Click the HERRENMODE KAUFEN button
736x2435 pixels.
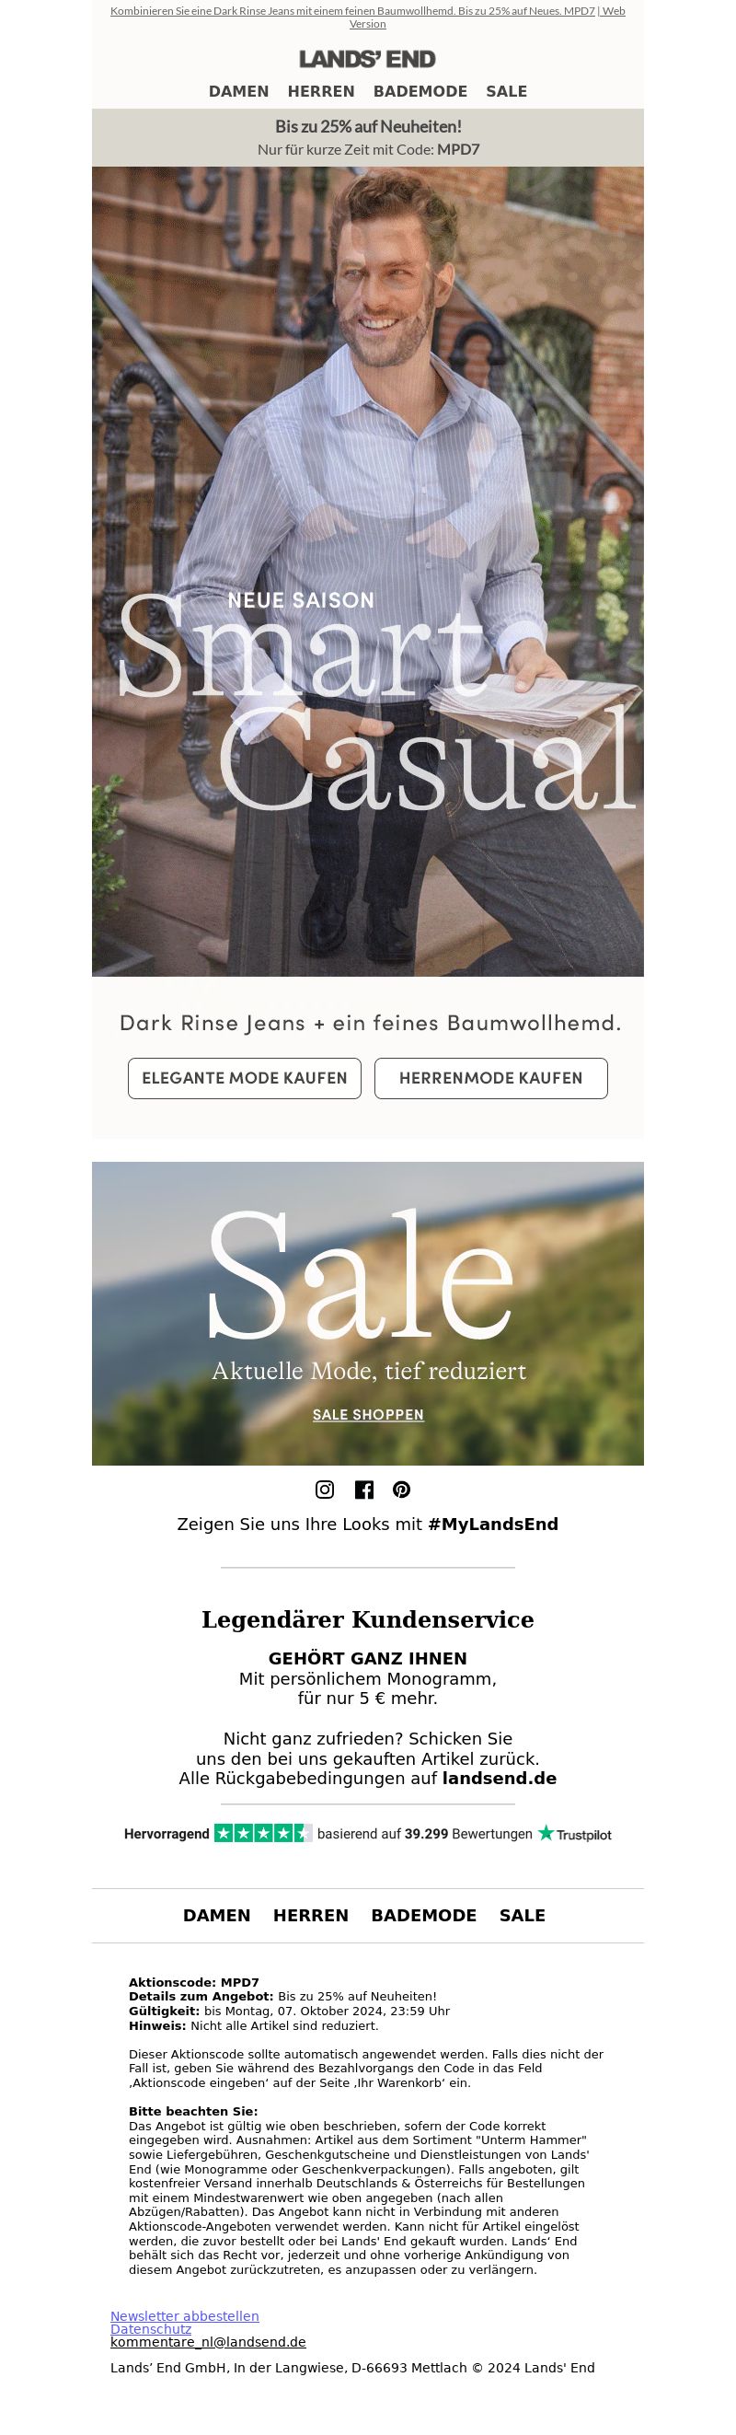[x=491, y=1078]
